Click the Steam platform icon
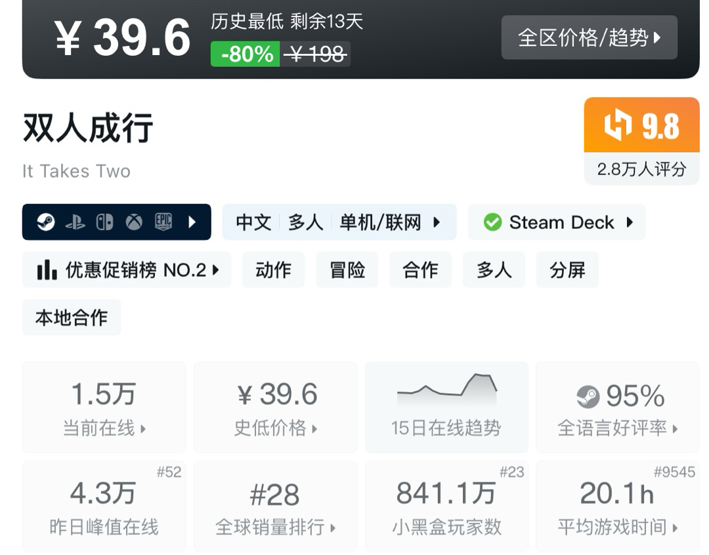The width and height of the screenshot is (709, 555). tap(46, 222)
